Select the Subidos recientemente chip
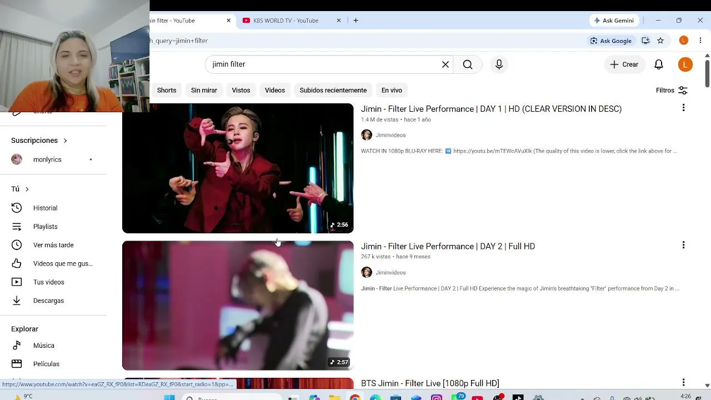This screenshot has width=711, height=400. (x=333, y=90)
